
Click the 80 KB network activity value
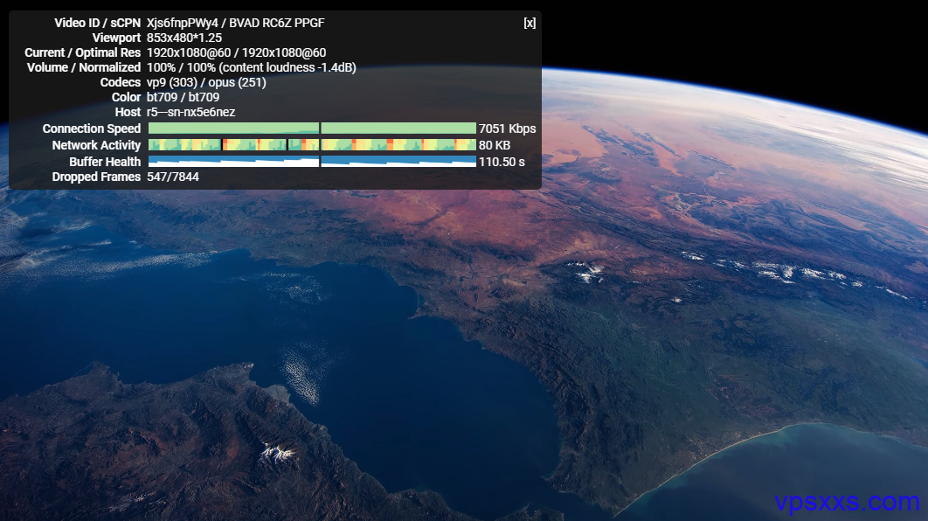coord(495,145)
